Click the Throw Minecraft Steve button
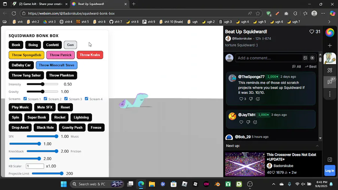 [x=56, y=65]
